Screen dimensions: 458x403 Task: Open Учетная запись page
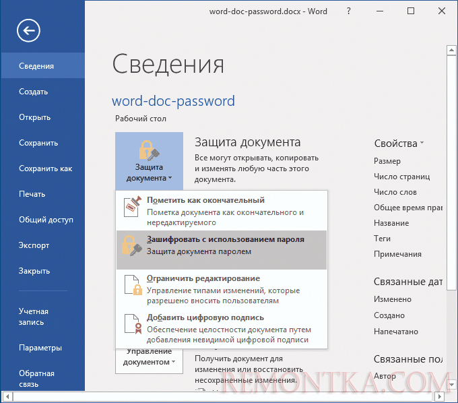42,317
